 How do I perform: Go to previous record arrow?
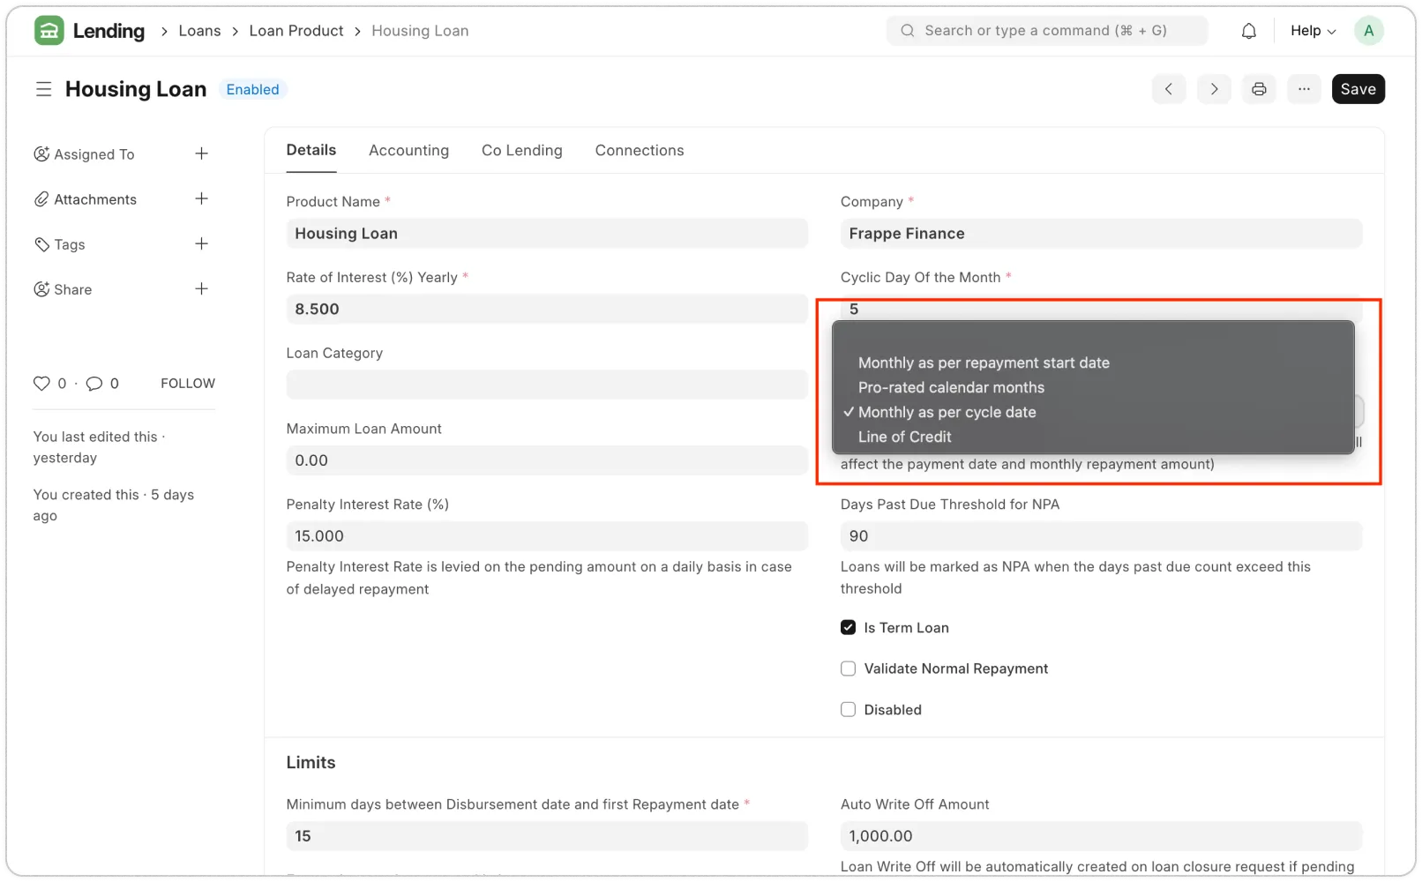(1168, 89)
